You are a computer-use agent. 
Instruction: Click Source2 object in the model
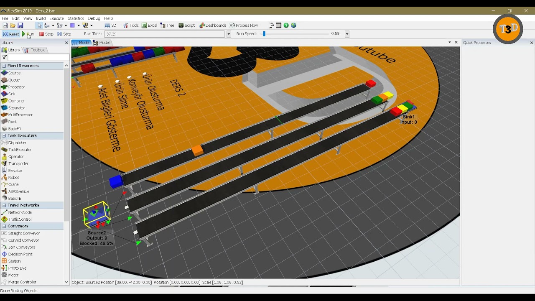(97, 215)
